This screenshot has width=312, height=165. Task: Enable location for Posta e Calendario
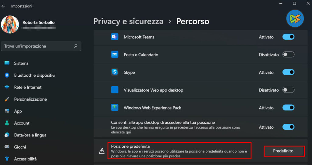(288, 55)
